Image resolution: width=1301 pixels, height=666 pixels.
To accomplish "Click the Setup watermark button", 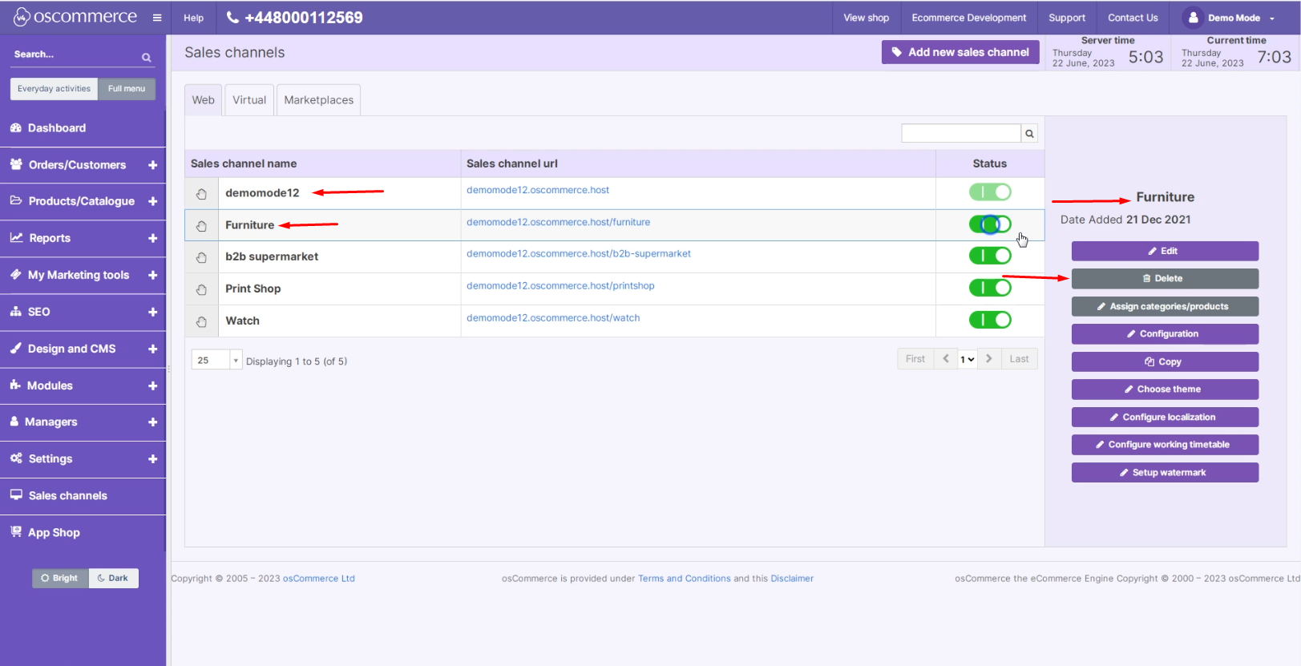I will click(1165, 472).
